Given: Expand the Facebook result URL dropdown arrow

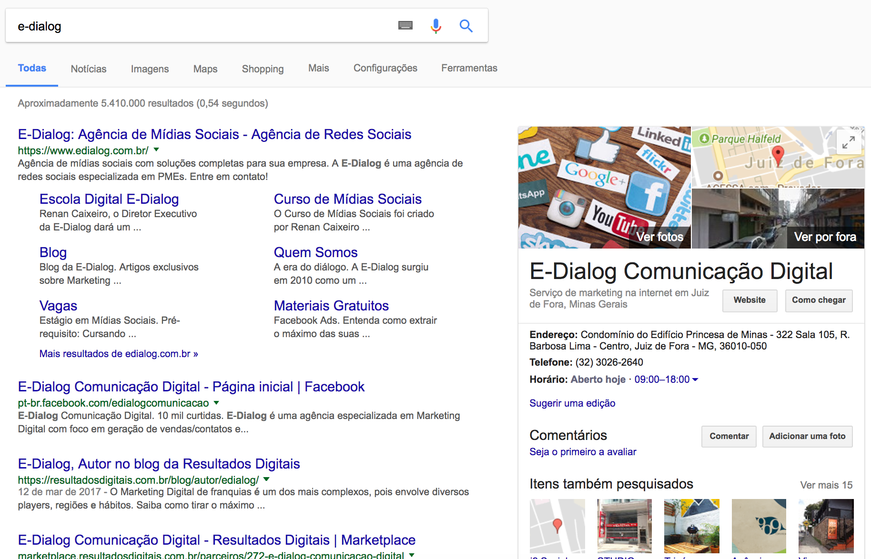Looking at the screenshot, I should click(x=216, y=403).
